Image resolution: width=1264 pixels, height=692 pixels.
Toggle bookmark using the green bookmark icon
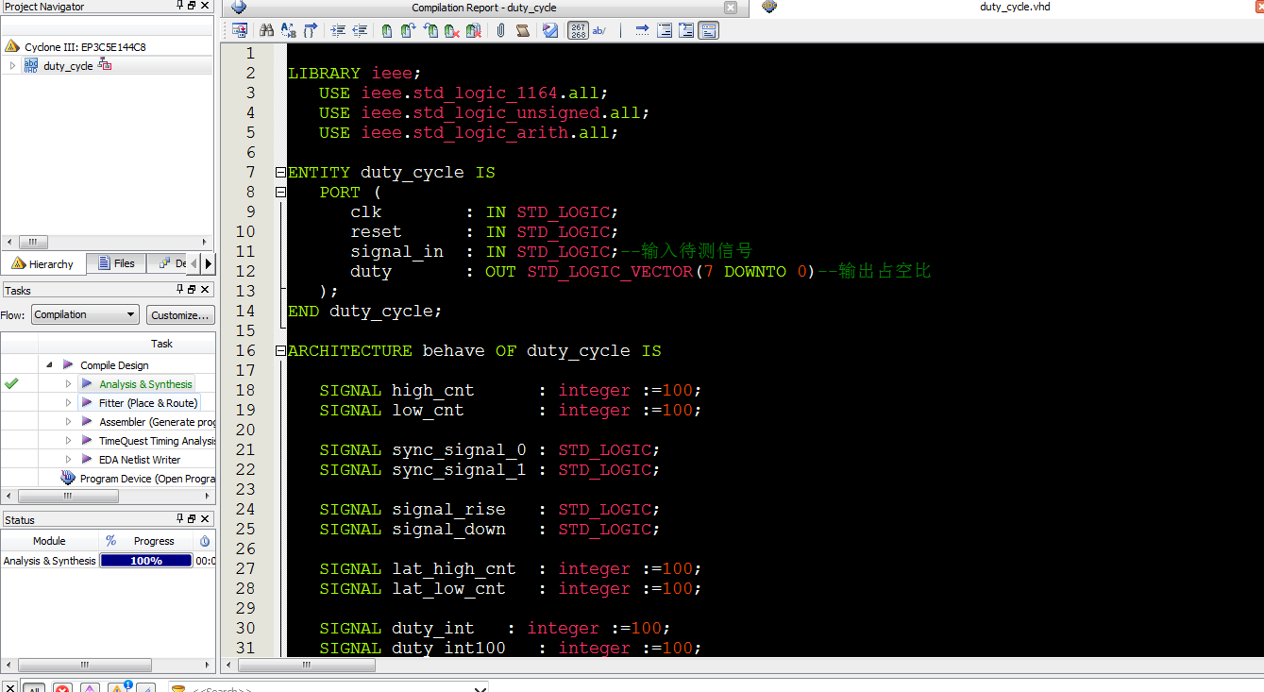387,30
